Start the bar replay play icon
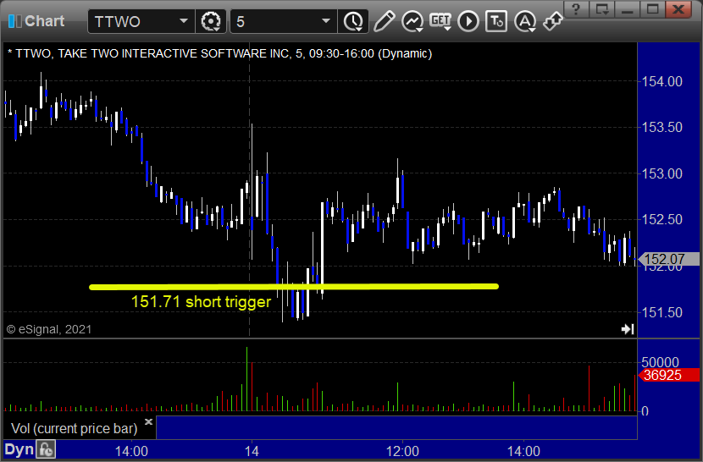Screen dimensions: 703x462 [x=468, y=21]
